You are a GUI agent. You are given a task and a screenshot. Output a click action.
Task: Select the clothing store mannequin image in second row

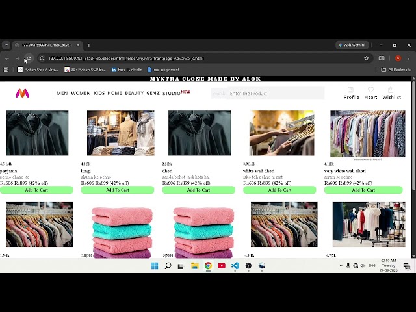[x=369, y=224]
